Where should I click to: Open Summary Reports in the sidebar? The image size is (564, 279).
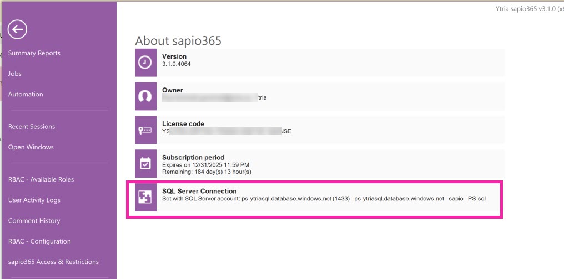[x=34, y=53]
